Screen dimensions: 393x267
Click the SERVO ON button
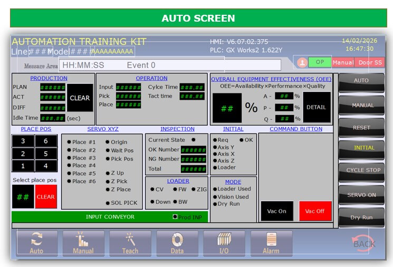(361, 195)
